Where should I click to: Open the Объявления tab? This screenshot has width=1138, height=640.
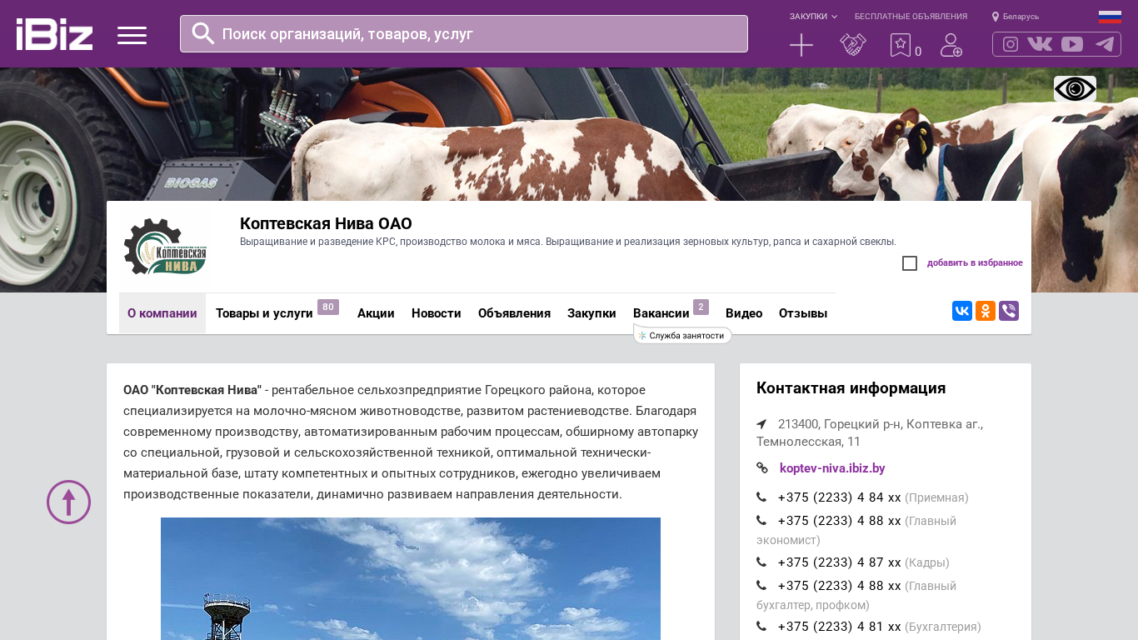coord(514,313)
